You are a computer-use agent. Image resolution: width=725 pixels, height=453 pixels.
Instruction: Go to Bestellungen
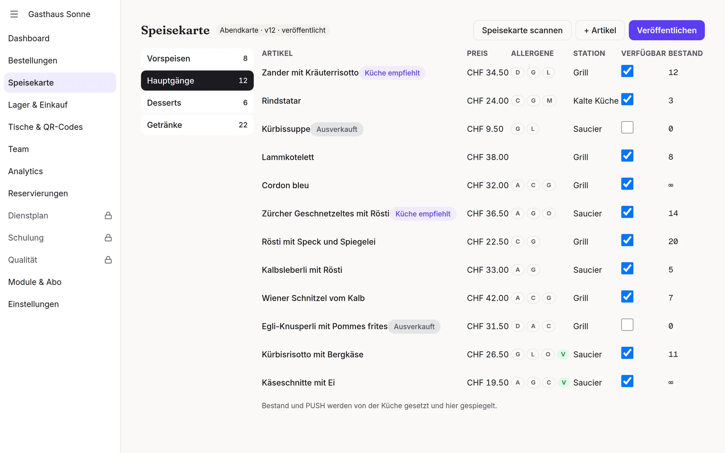(x=60, y=60)
